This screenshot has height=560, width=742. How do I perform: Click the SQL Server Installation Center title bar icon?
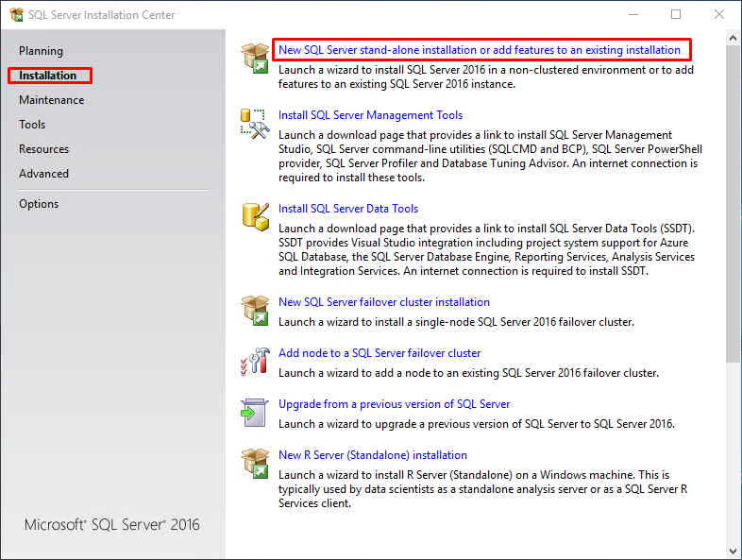[16, 15]
